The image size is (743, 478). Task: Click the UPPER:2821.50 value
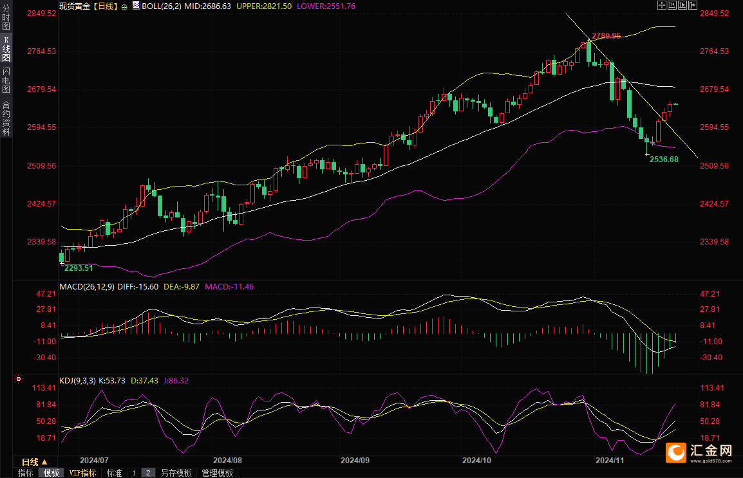tap(264, 6)
